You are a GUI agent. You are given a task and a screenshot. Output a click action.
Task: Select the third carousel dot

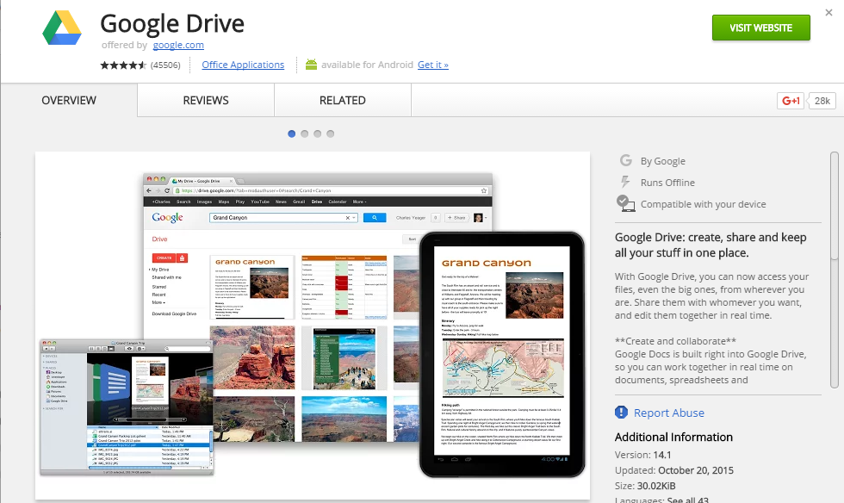pos(317,134)
